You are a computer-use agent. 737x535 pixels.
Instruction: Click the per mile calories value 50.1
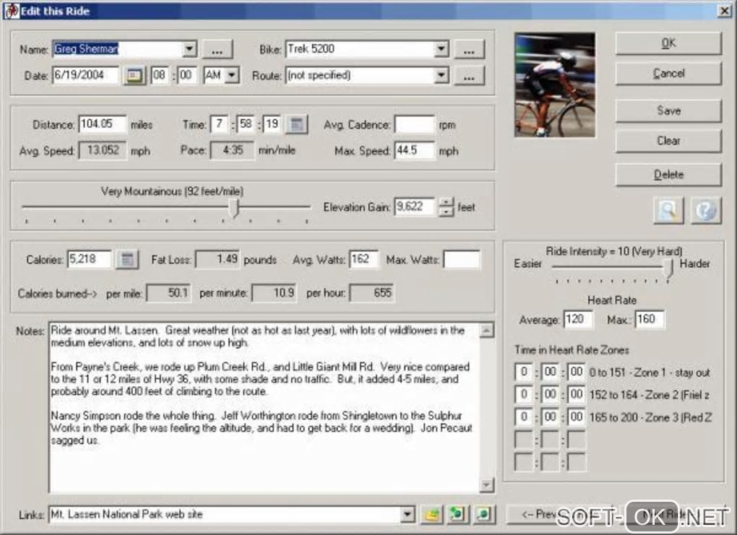coord(169,293)
